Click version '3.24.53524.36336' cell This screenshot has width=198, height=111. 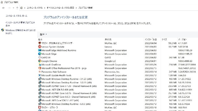[x=187, y=72]
